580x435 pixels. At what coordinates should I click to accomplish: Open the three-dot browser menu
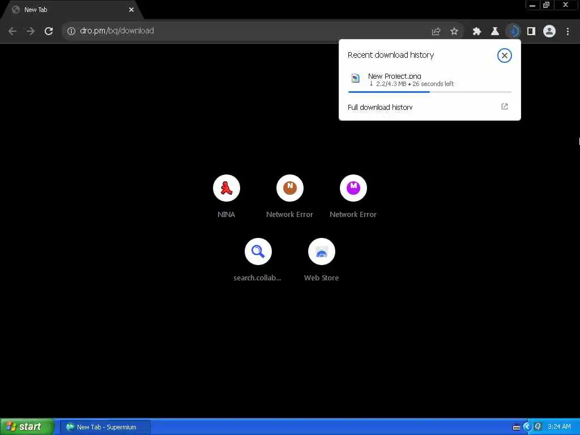point(568,32)
